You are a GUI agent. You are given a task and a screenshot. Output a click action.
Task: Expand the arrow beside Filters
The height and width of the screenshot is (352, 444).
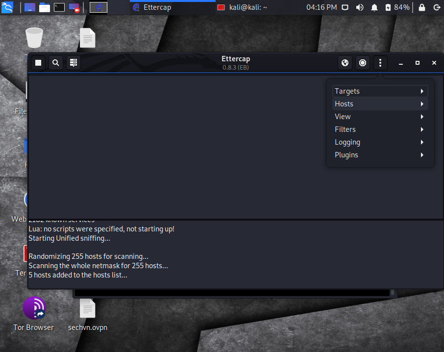coord(422,129)
